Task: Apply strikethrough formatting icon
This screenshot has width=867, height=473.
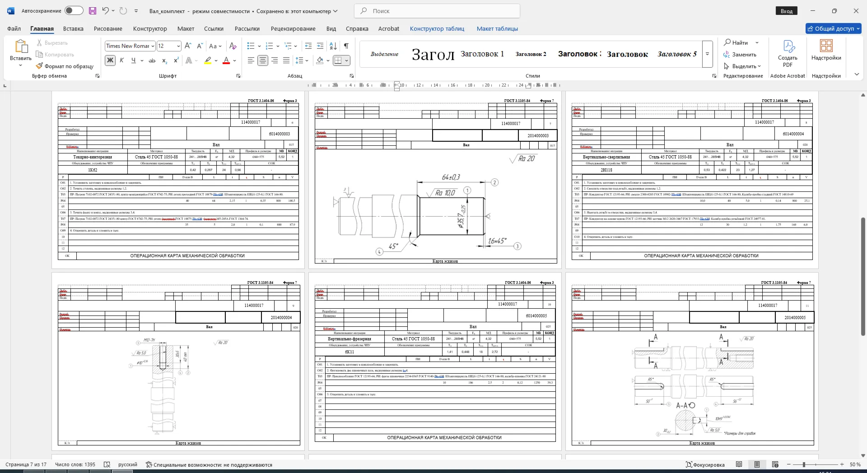Action: coord(152,60)
